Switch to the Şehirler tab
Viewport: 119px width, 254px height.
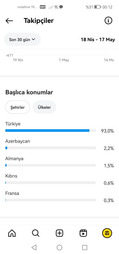coord(17,107)
